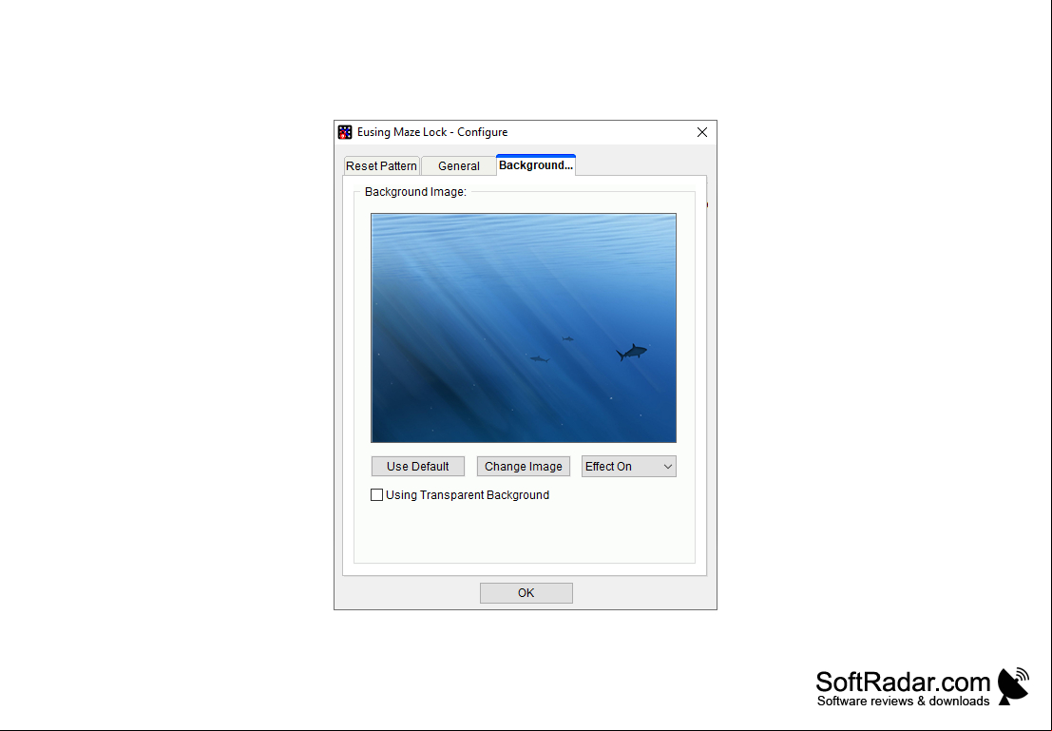The height and width of the screenshot is (731, 1052).
Task: Confirm settings with the OK button
Action: coord(526,593)
